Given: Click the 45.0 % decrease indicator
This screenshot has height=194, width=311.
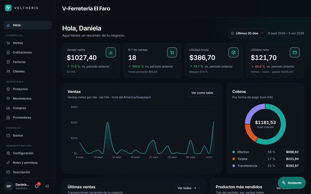Looking at the screenshot, I should click(258, 66).
